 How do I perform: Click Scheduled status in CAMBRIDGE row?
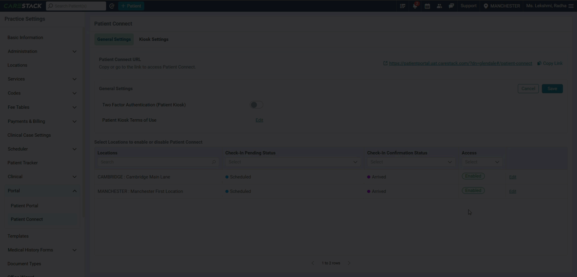click(238, 177)
